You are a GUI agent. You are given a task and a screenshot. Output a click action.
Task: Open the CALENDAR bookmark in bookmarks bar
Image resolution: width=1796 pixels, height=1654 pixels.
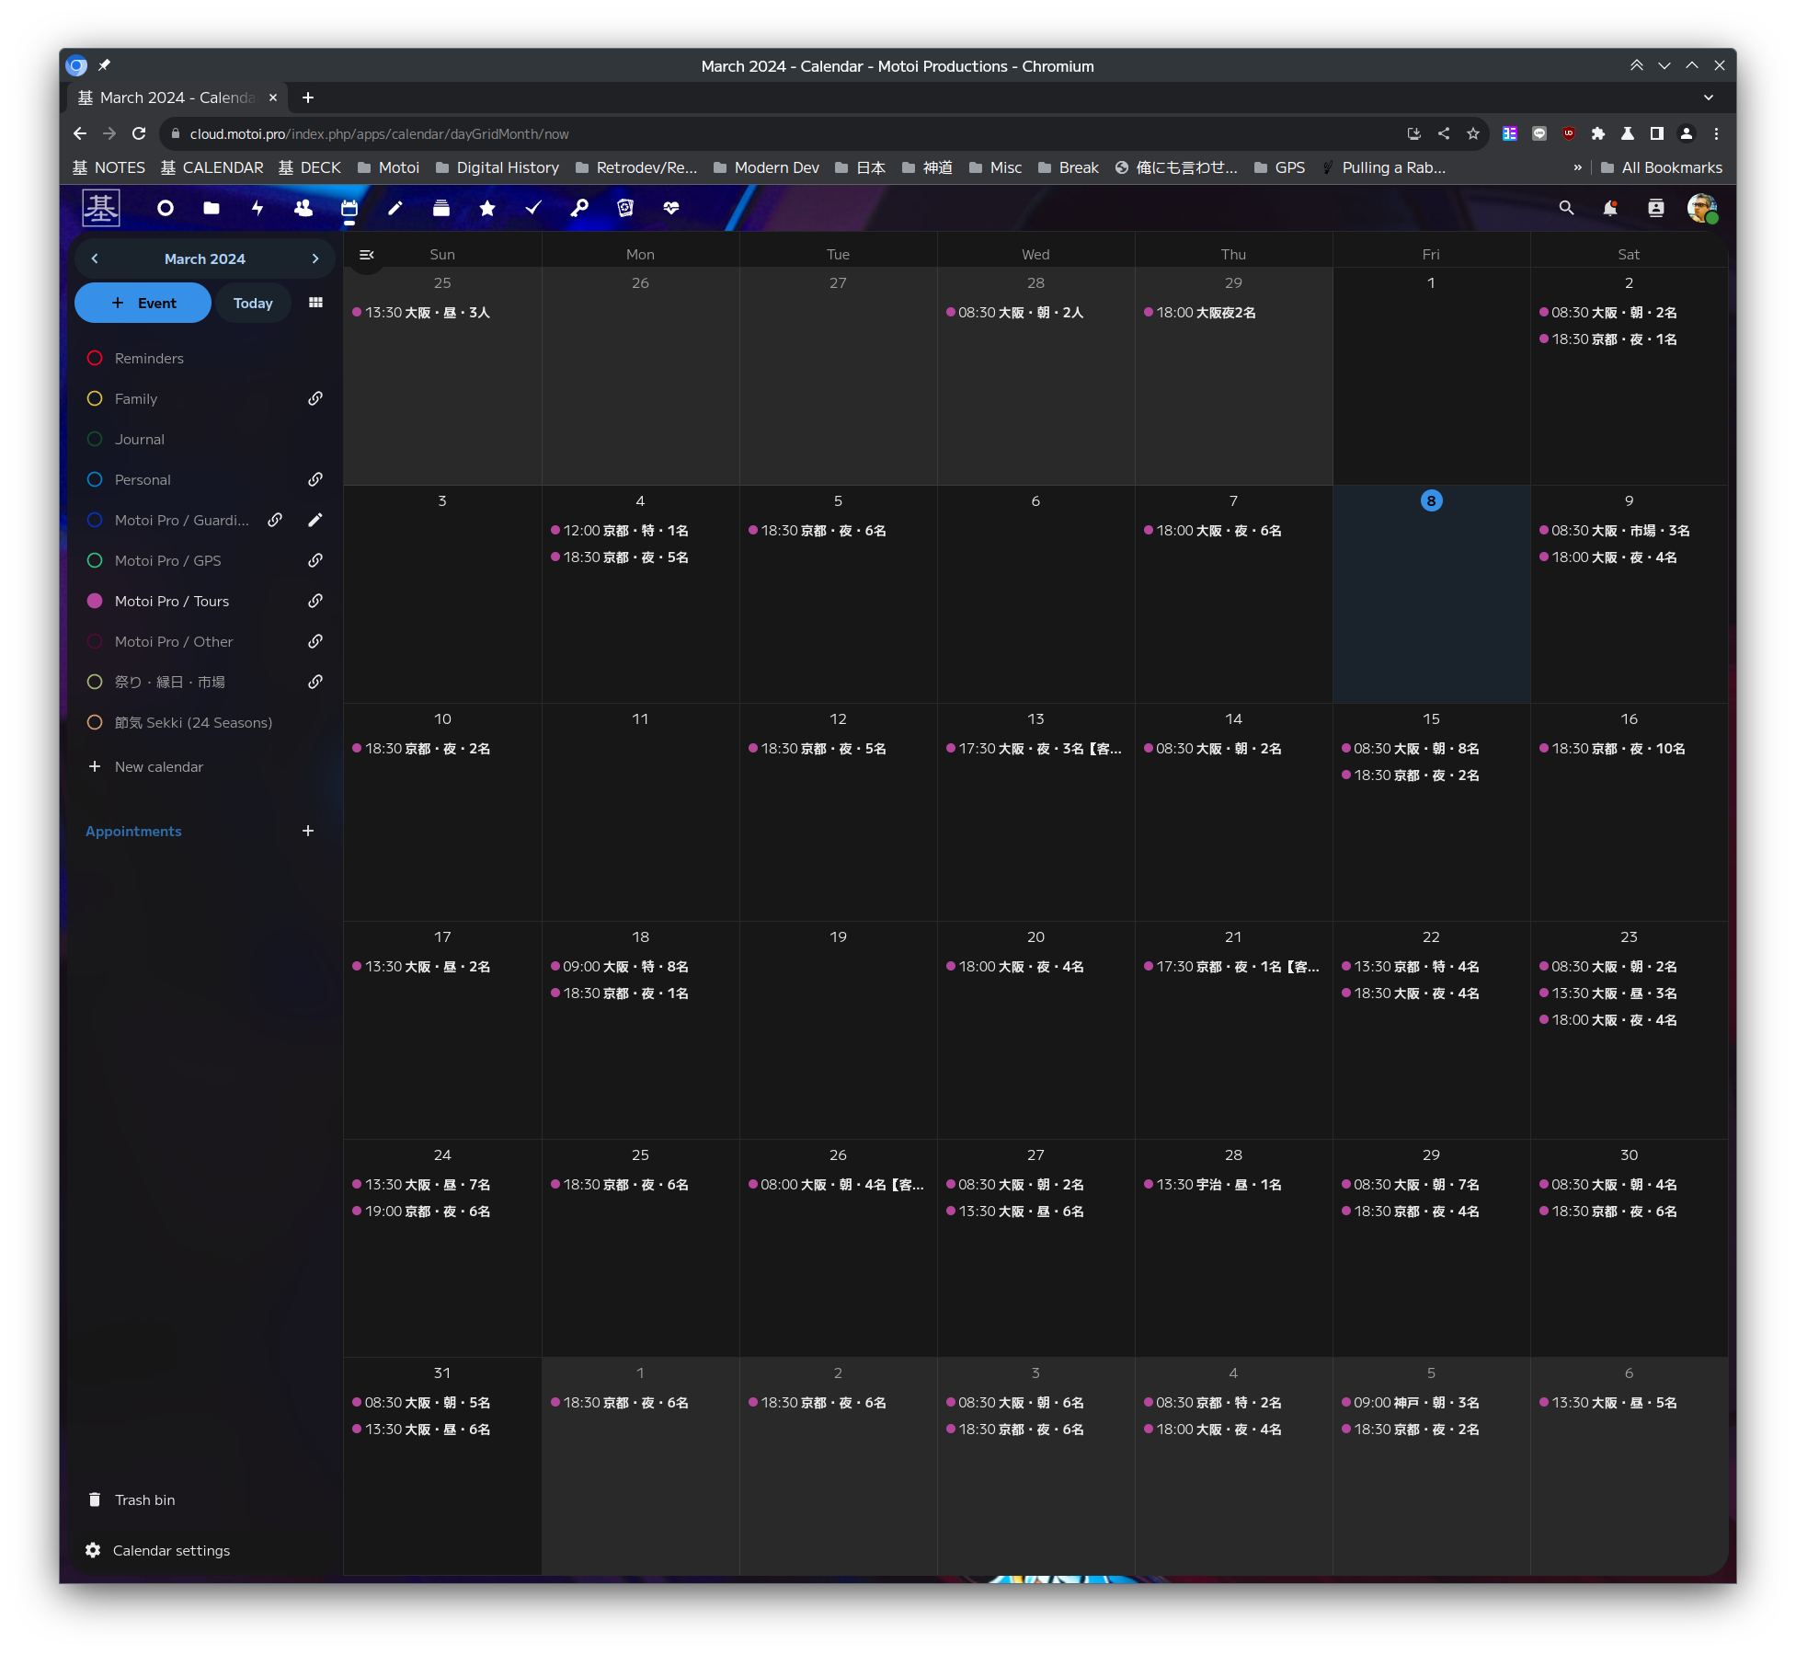(212, 167)
